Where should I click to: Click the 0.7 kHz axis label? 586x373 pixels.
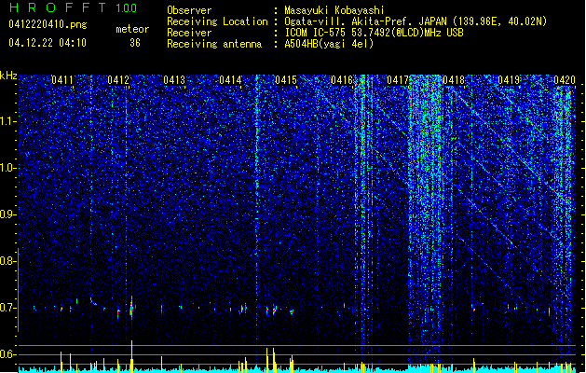click(x=8, y=308)
